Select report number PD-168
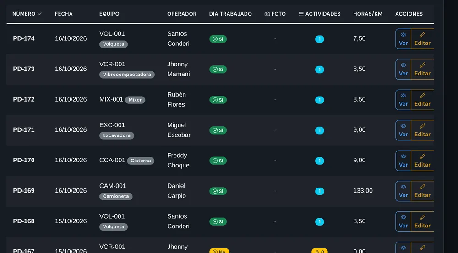458x253 pixels. pos(24,221)
